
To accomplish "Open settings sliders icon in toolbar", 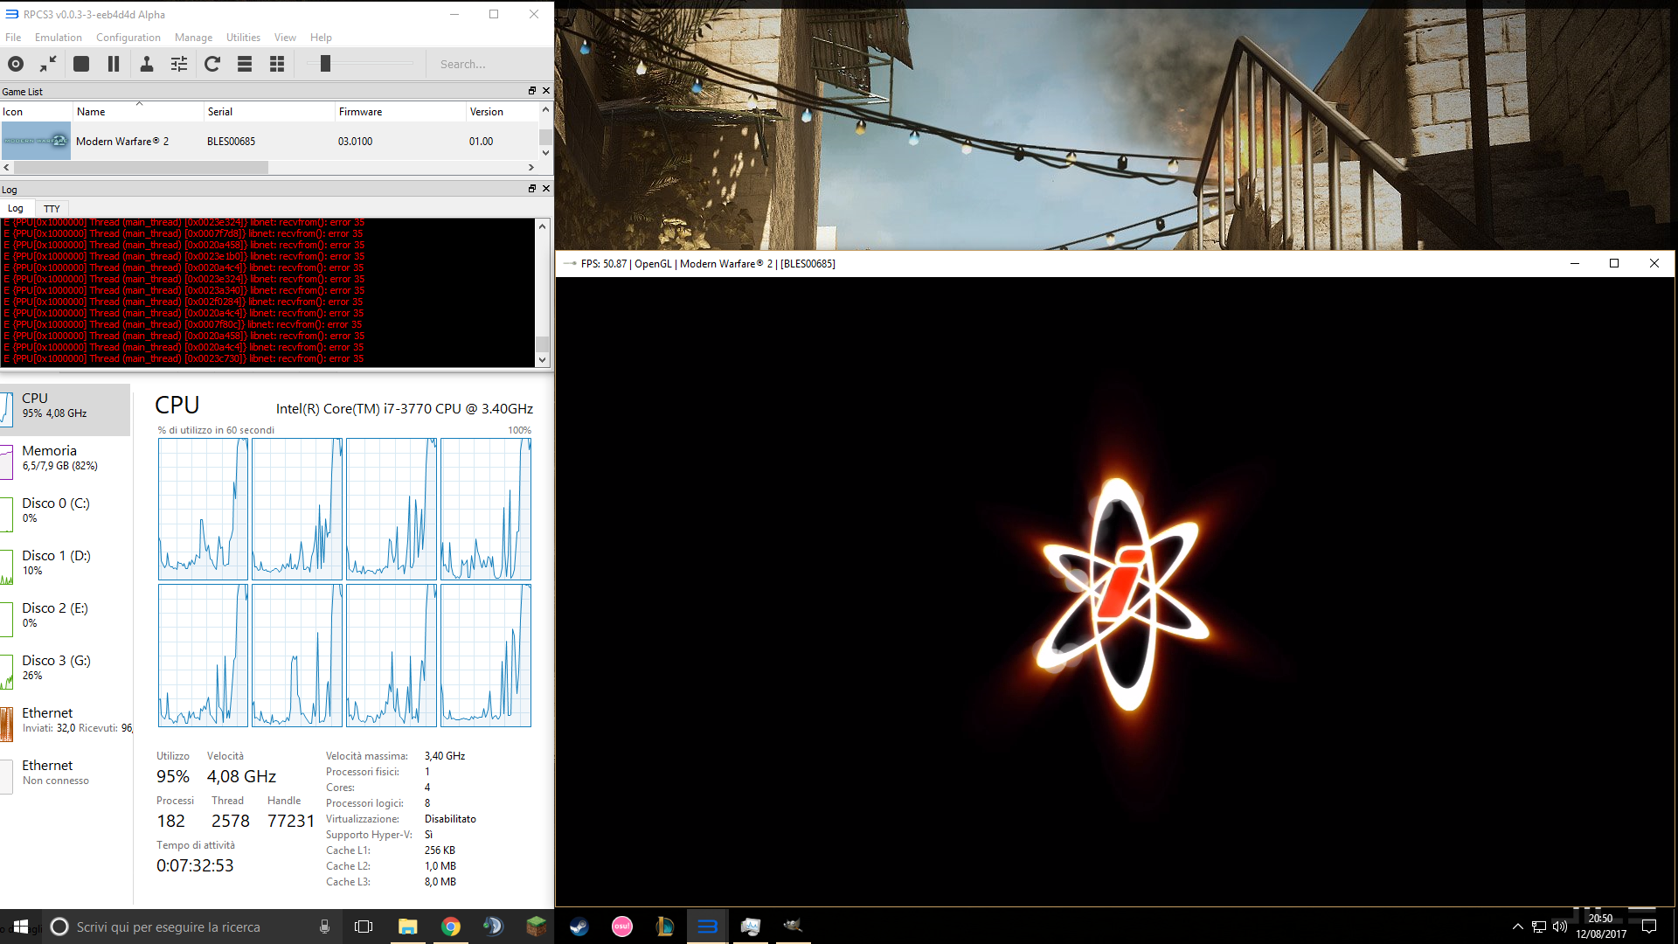I will click(179, 64).
